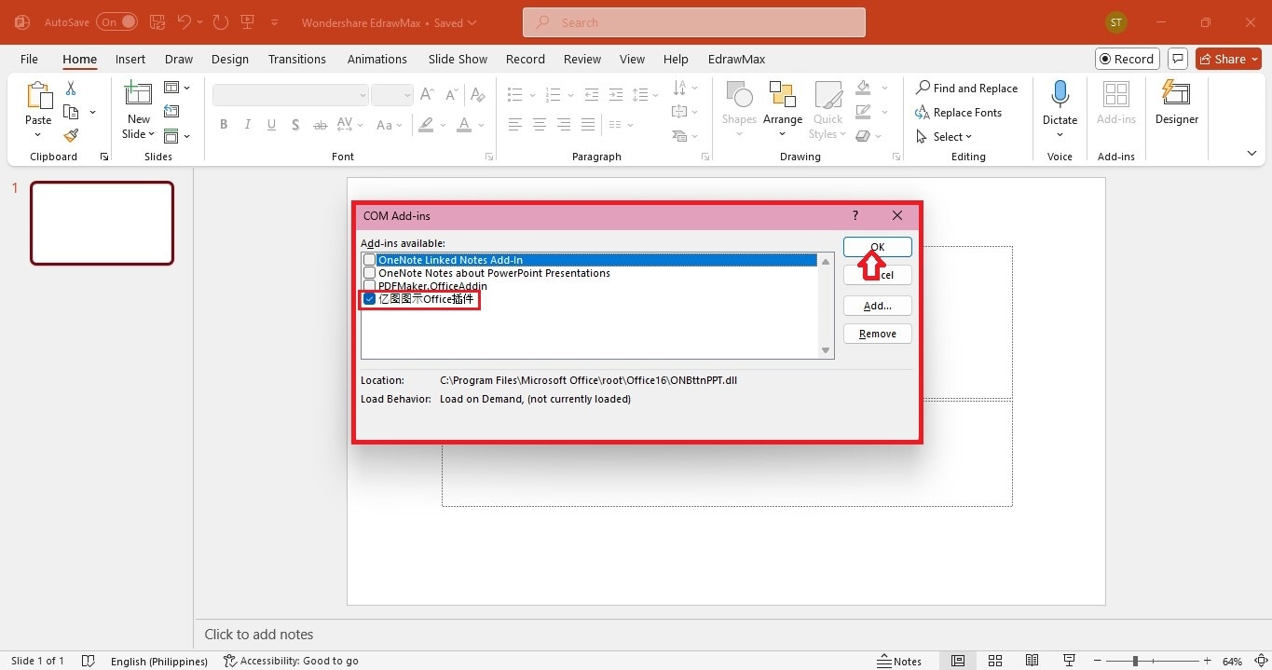Click the text highlight color swatch

point(426,125)
